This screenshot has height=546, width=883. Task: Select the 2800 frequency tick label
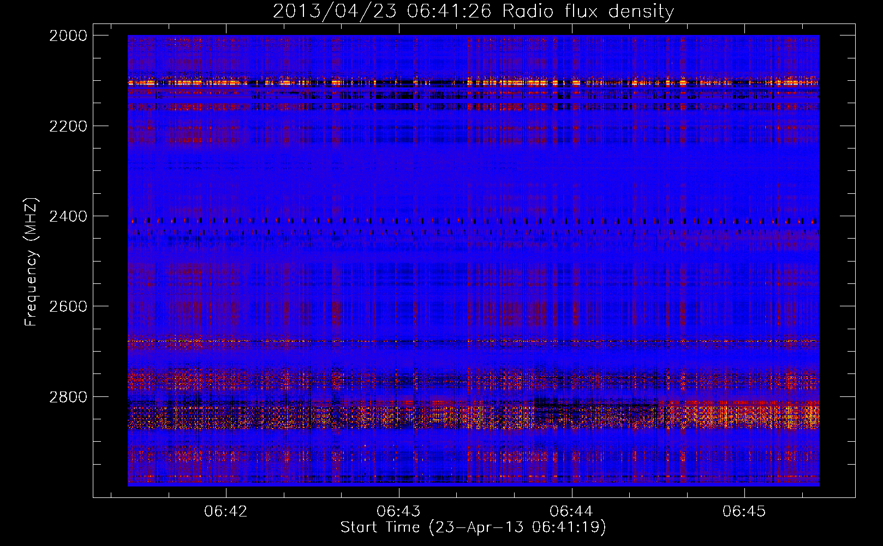tap(68, 397)
